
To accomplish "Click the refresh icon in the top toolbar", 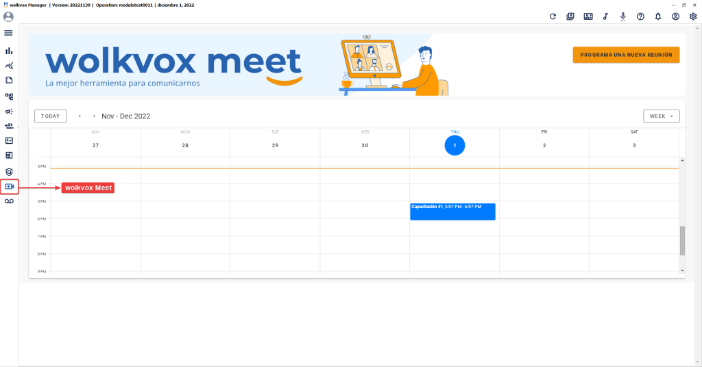I will 553,16.
